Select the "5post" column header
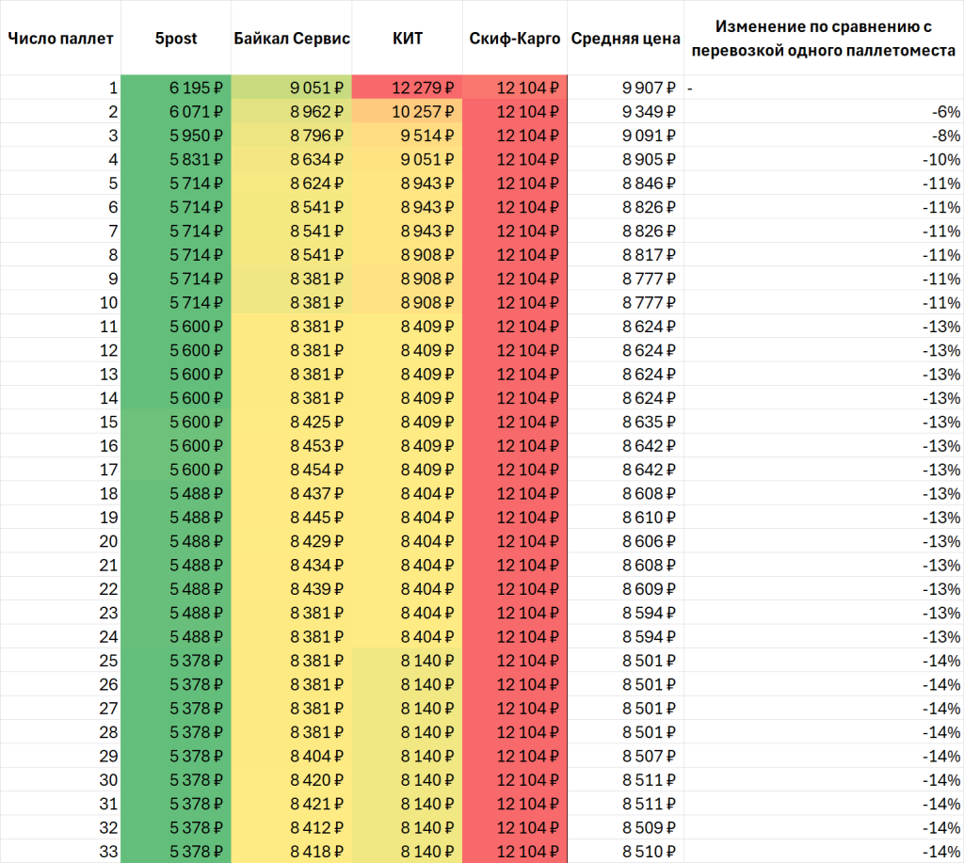 click(175, 40)
